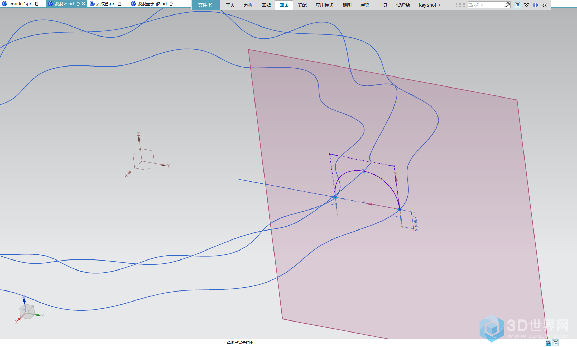Click the sketch horizontal axis arrowhead
The image size is (577, 347).
point(369,204)
